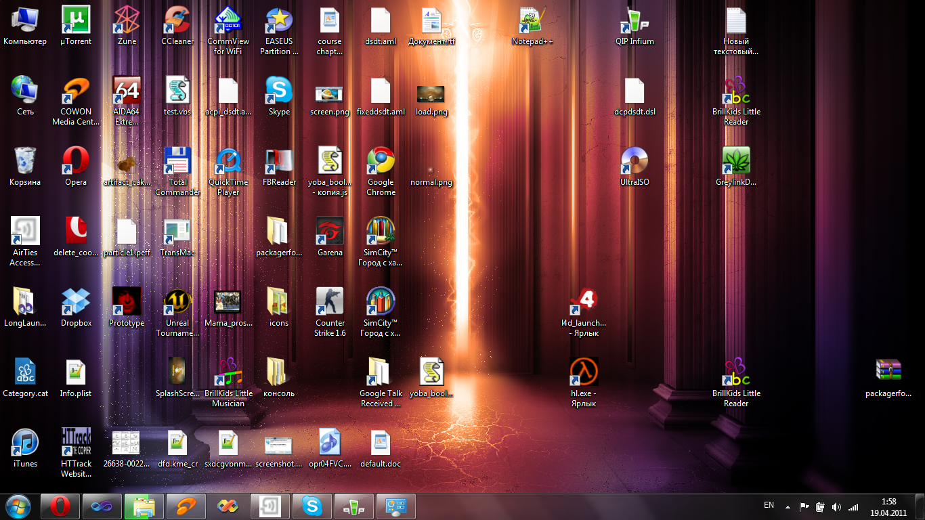Select the iTunes desktop icon
This screenshot has height=520, width=925.
[x=25, y=443]
